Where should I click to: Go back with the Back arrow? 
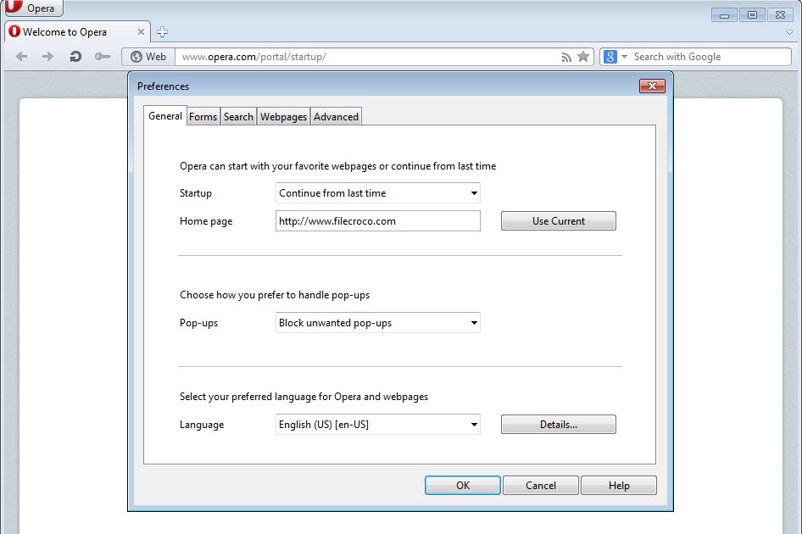click(21, 56)
